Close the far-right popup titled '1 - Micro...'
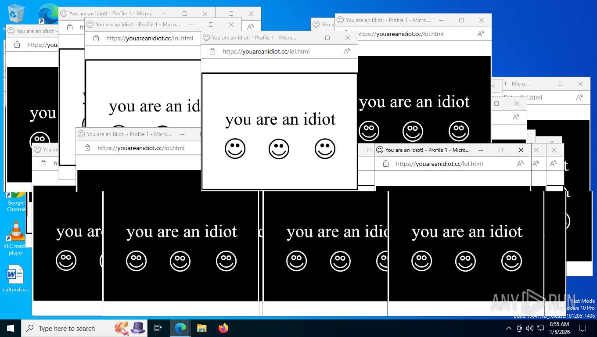 [x=580, y=84]
